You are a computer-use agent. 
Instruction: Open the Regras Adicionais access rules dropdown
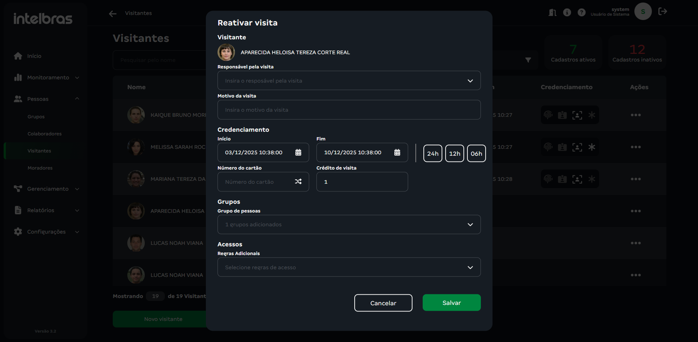[x=349, y=267]
